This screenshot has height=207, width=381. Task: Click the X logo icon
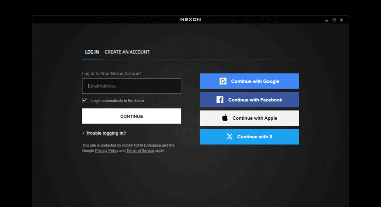pos(229,137)
